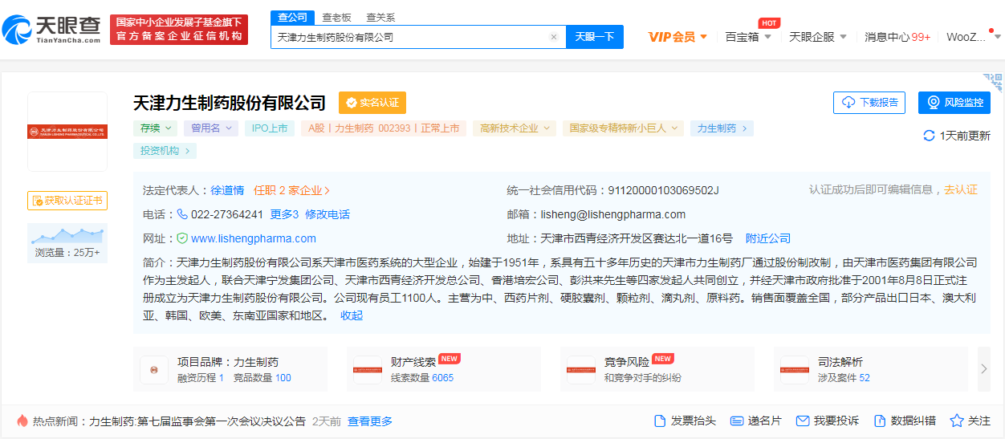The image size is (1005, 439).
Task: Expand the 高新技术企业 tag
Action: [515, 128]
